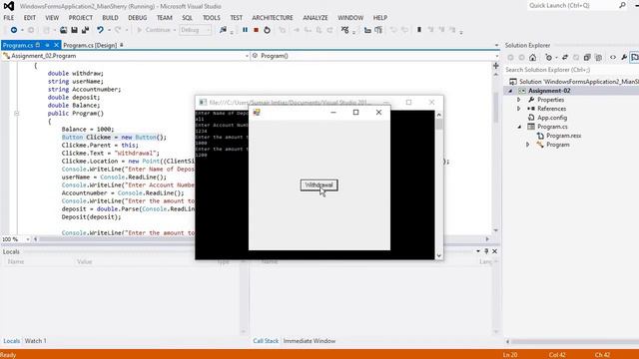Collapse the Assignment-02 project node
Screen dimensions: 639x359
(x=510, y=91)
